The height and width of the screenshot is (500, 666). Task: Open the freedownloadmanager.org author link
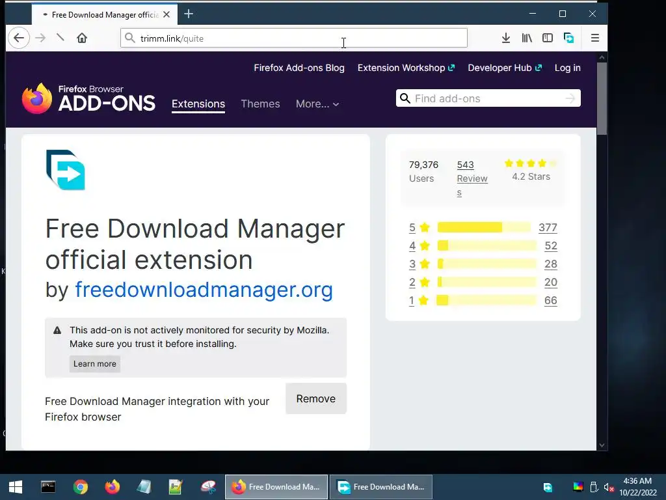[204, 290]
